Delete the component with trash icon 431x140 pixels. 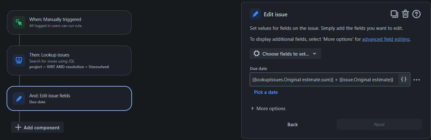tap(405, 14)
